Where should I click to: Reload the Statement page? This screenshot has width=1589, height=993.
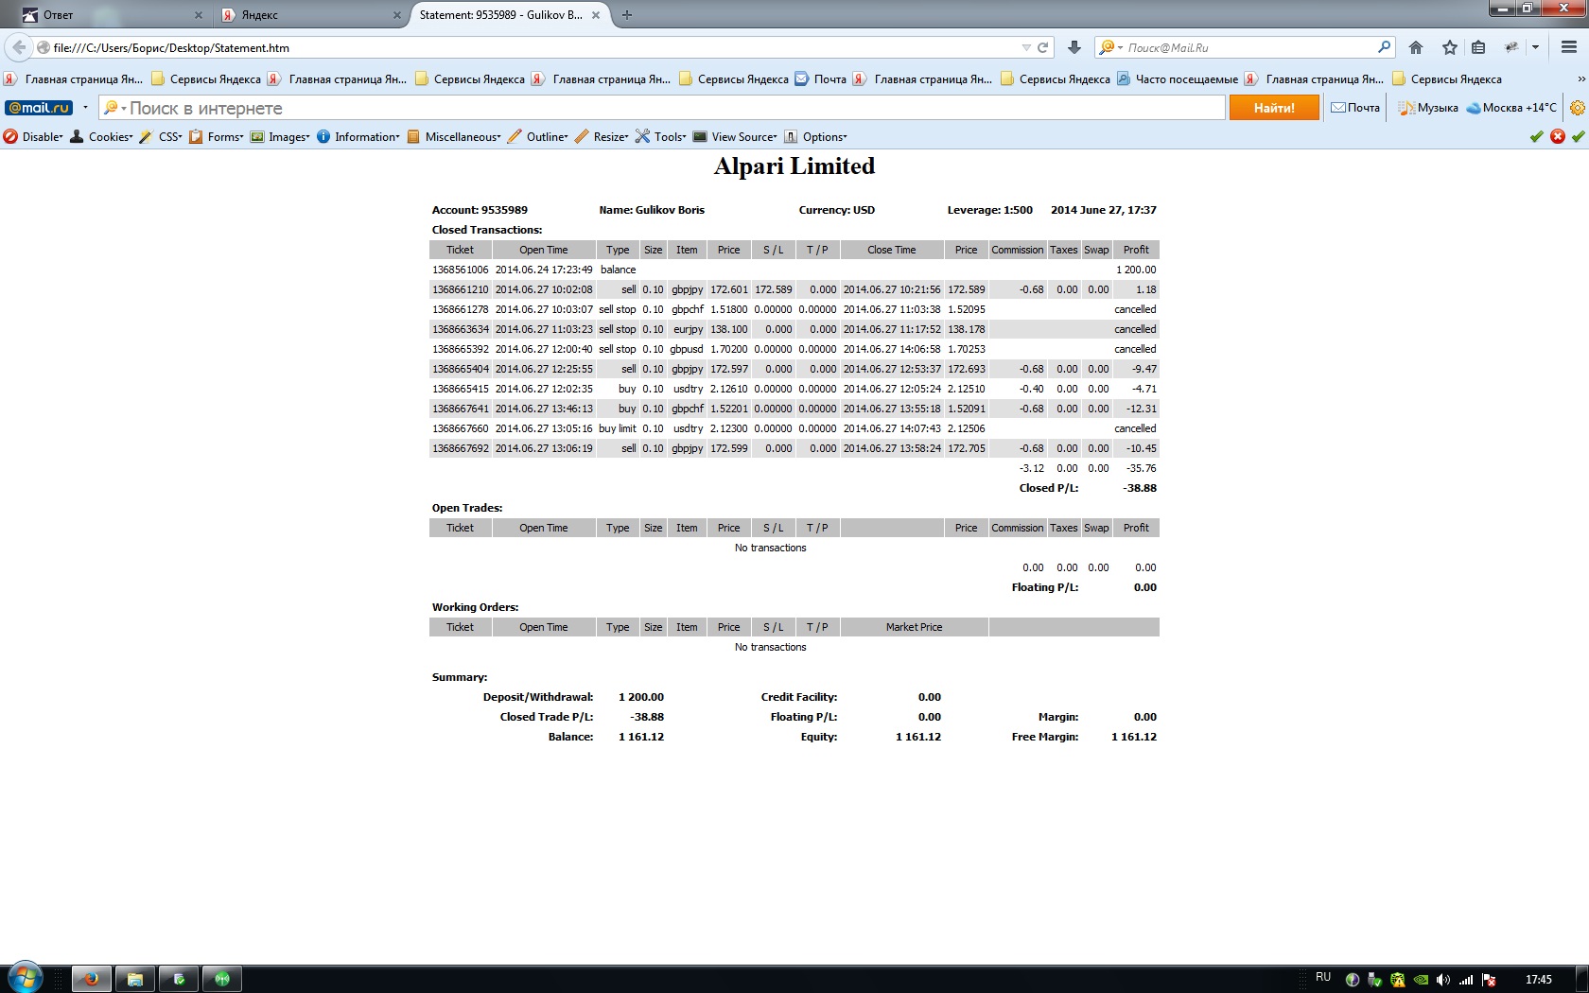click(1043, 47)
